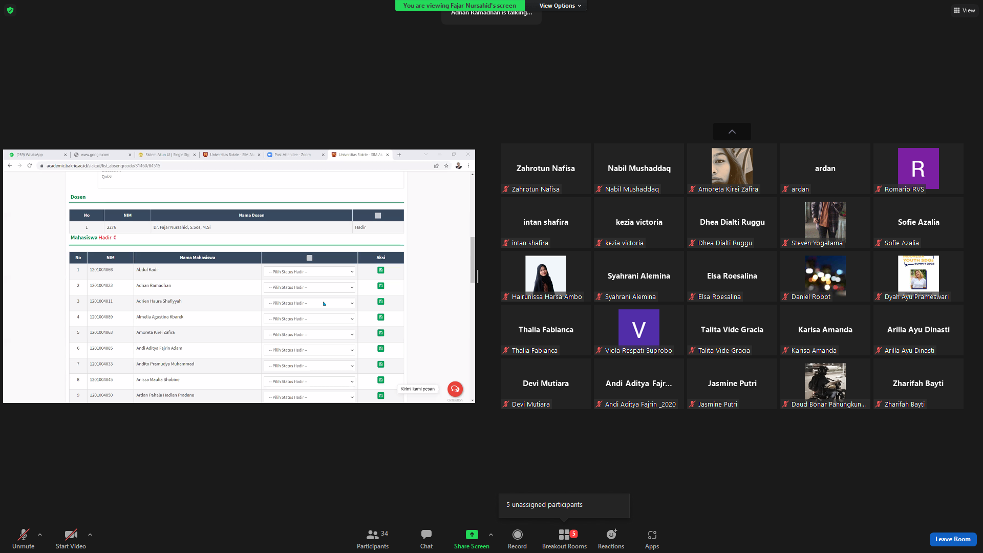The image size is (983, 553).
Task: Click the green encryption shield icon
Action: pyautogui.click(x=10, y=10)
